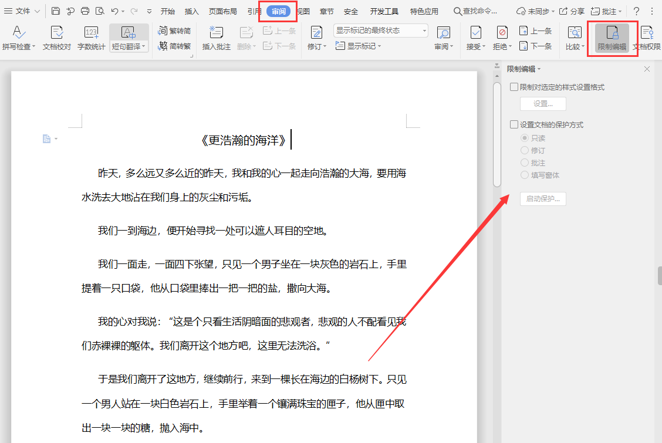
Task: Close the 限制编辑 side panel
Action: 647,69
